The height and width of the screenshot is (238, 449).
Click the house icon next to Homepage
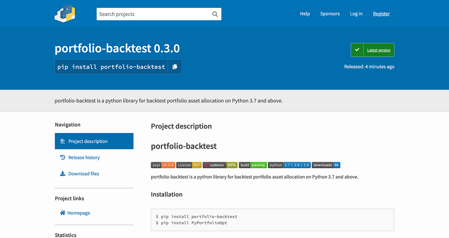pos(62,213)
